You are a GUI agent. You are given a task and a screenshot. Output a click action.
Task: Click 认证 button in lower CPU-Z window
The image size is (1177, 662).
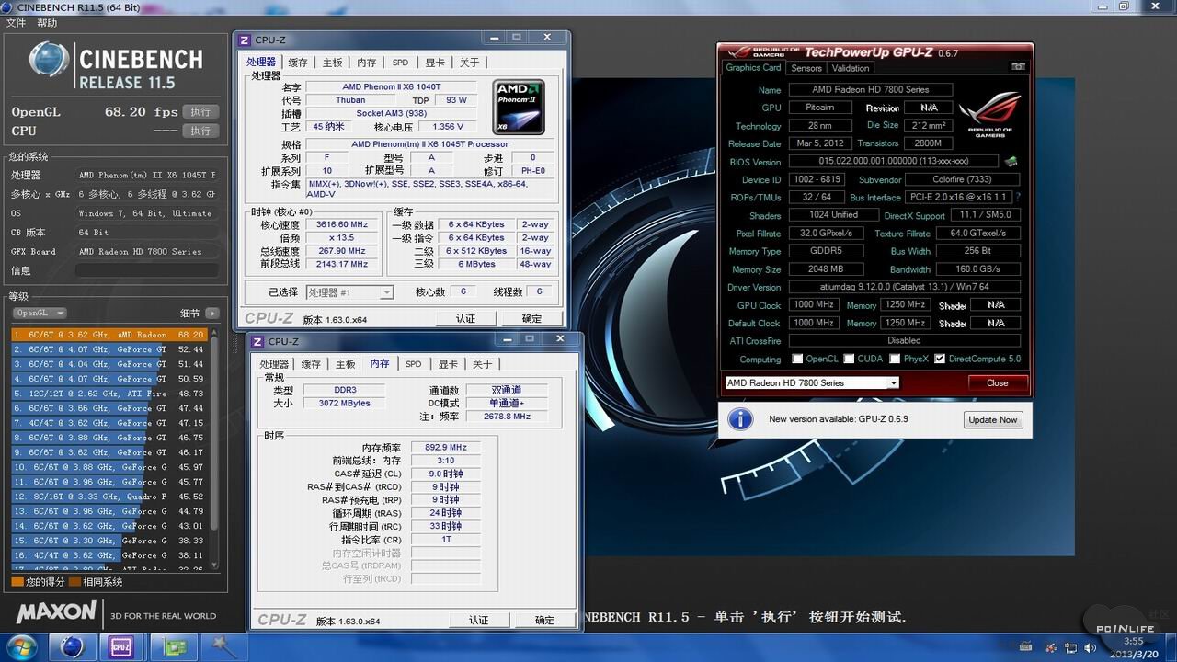point(479,620)
